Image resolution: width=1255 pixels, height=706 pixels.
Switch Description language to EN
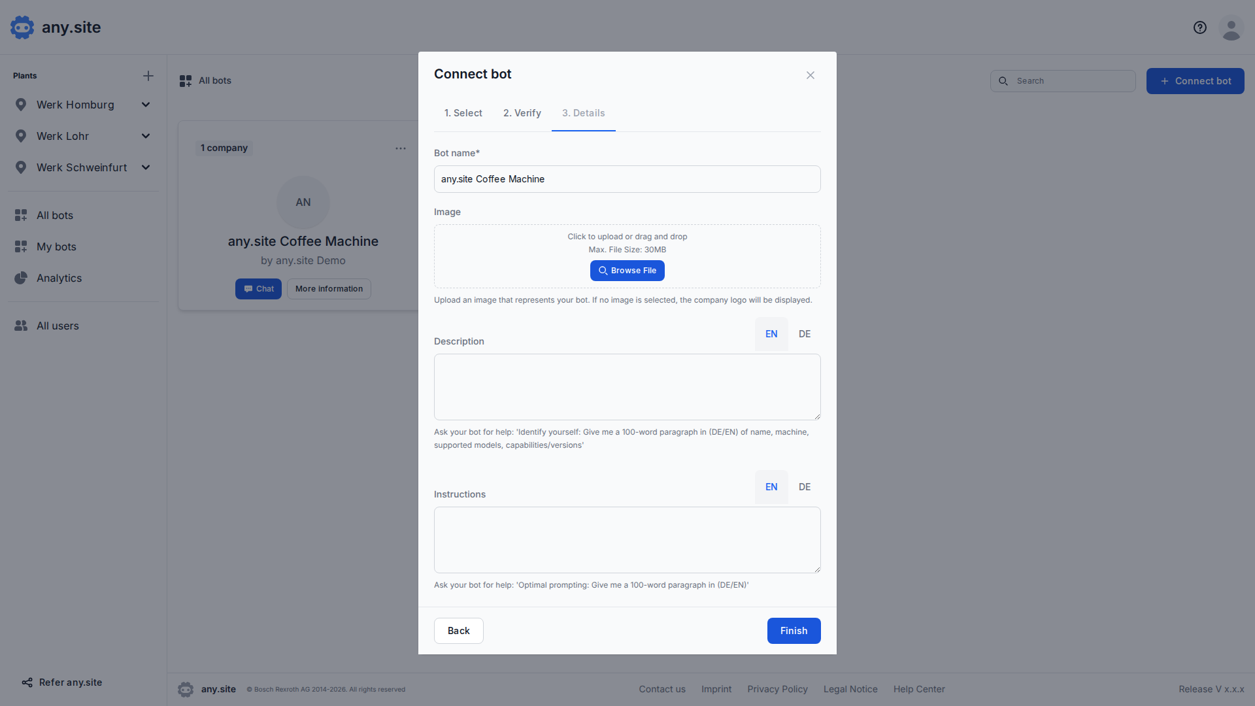tap(771, 334)
